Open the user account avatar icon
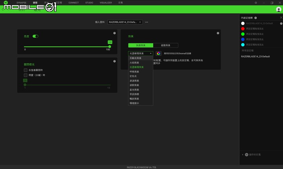This screenshot has height=169, width=283. pyautogui.click(x=279, y=9)
